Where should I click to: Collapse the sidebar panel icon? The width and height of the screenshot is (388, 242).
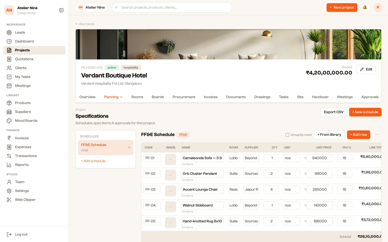point(61,10)
